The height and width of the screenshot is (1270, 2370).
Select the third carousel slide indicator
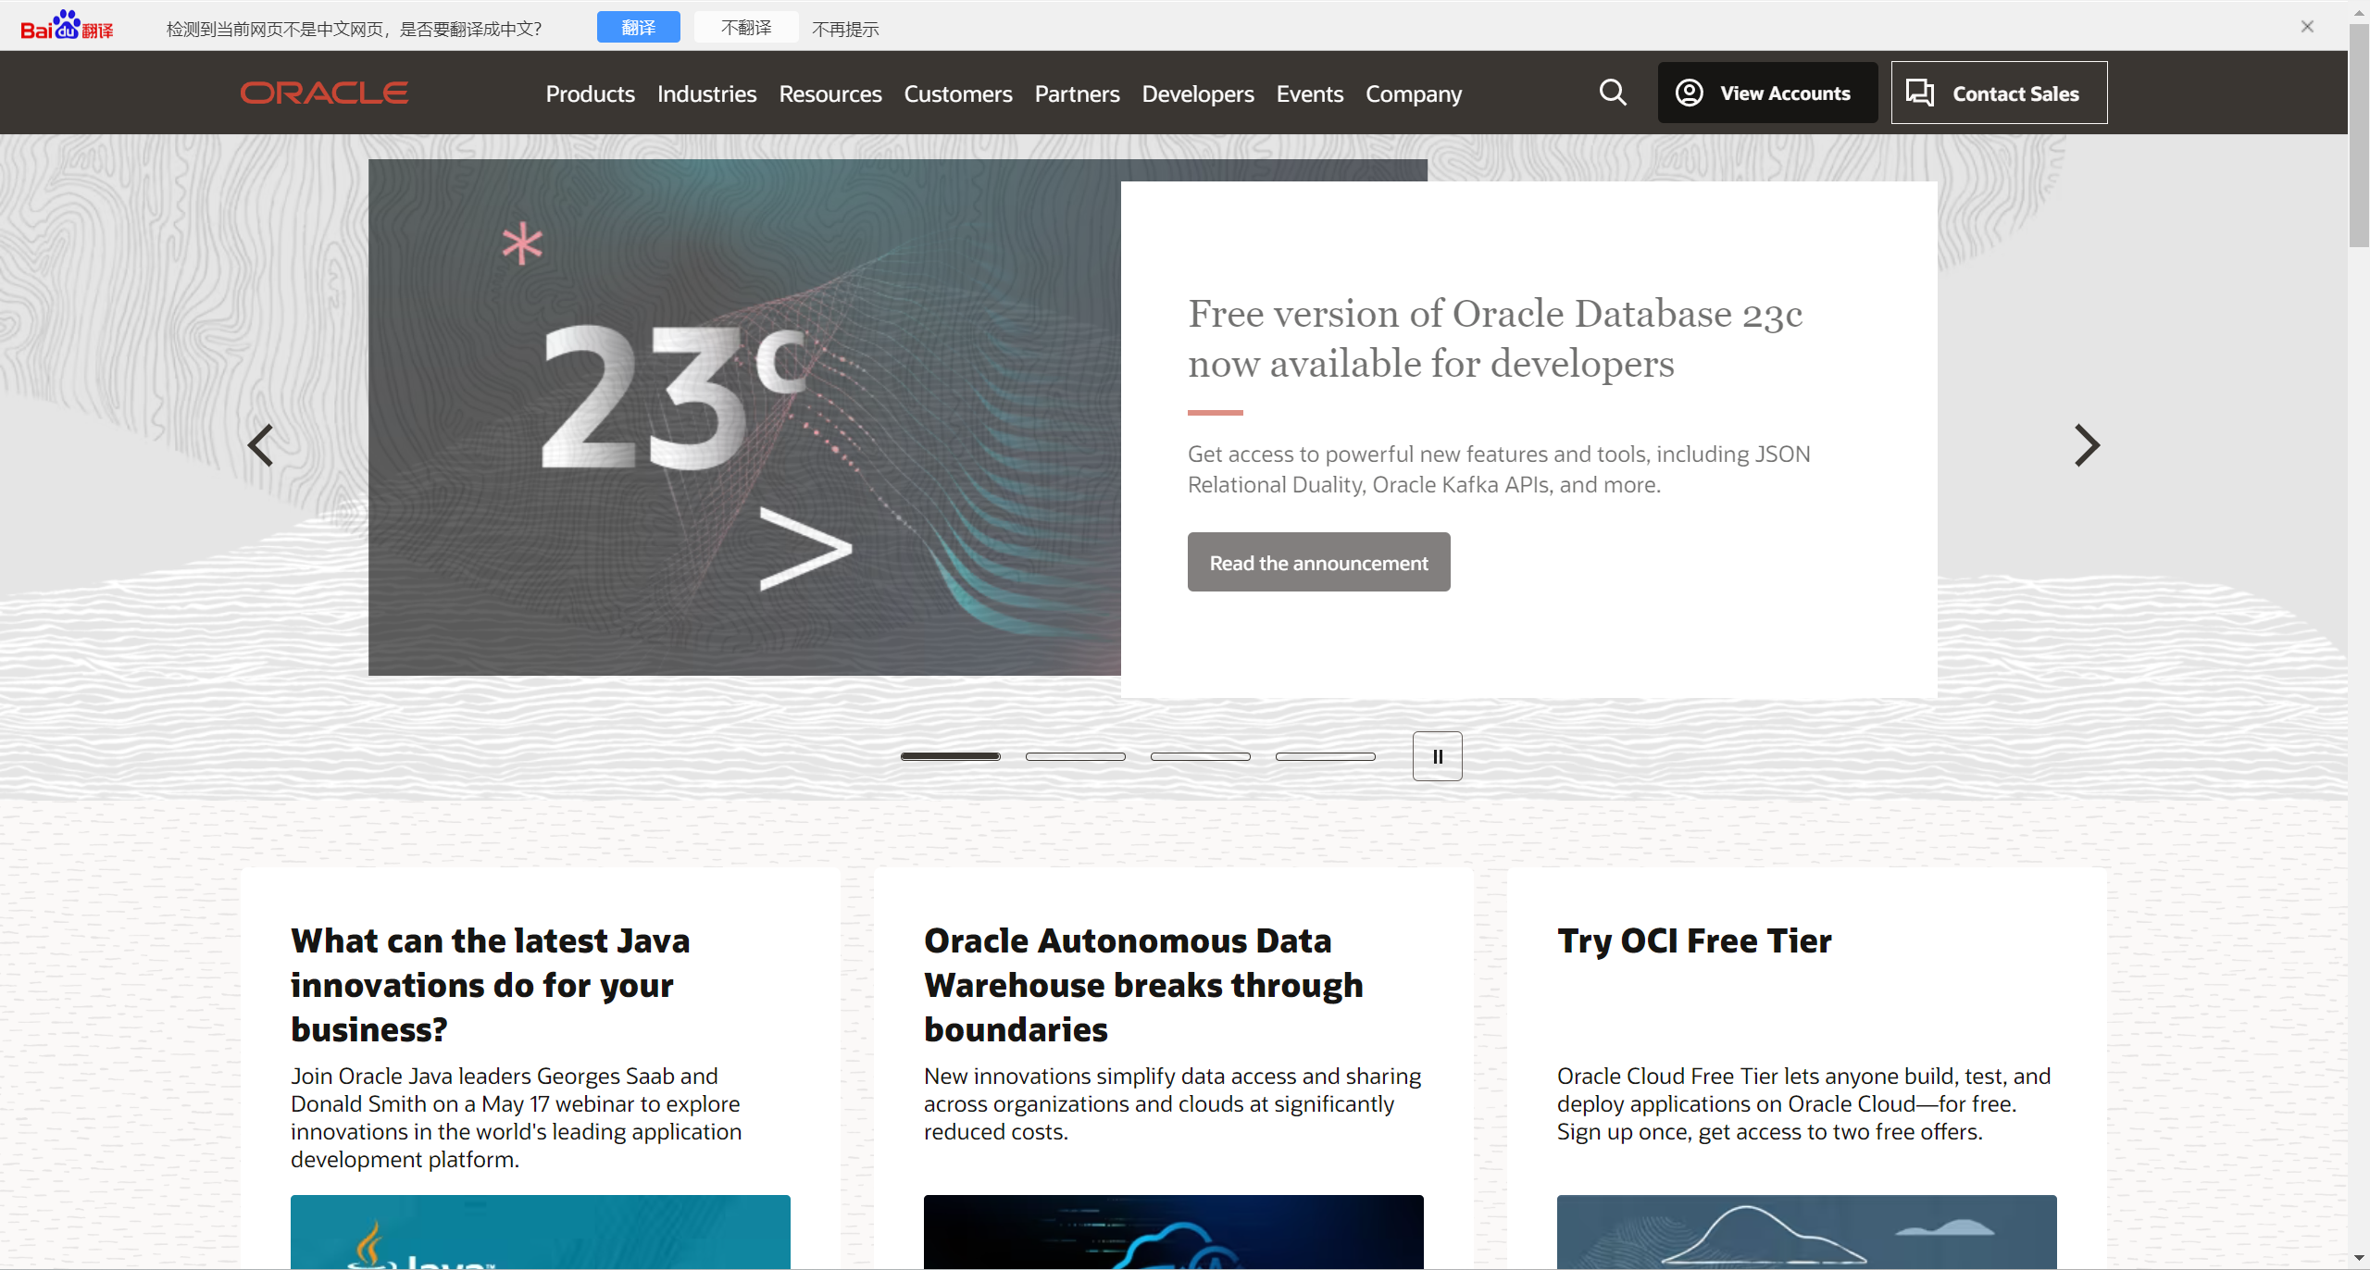coord(1201,756)
